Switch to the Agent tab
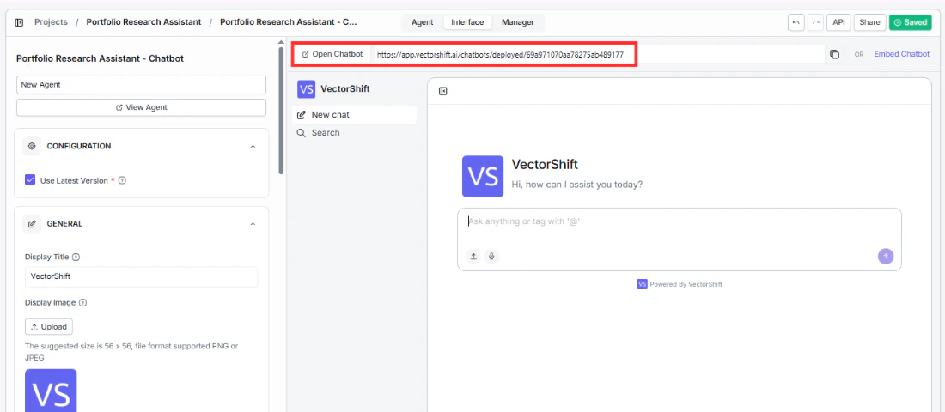 [x=423, y=22]
